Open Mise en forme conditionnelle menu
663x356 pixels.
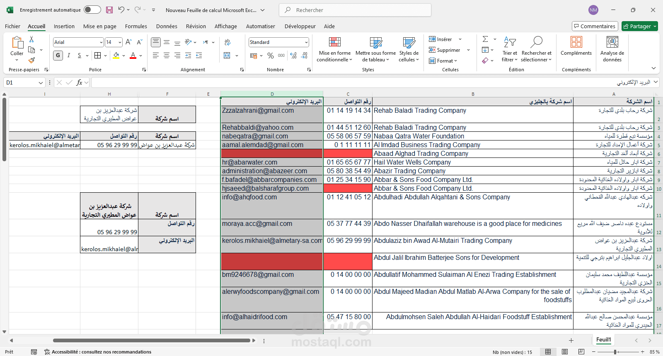(x=334, y=50)
